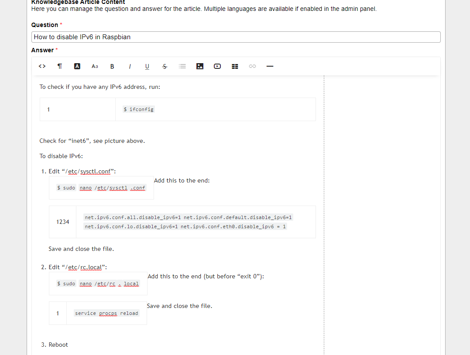Image resolution: width=470 pixels, height=355 pixels.
Task: Open the text color picker
Action: 77,67
